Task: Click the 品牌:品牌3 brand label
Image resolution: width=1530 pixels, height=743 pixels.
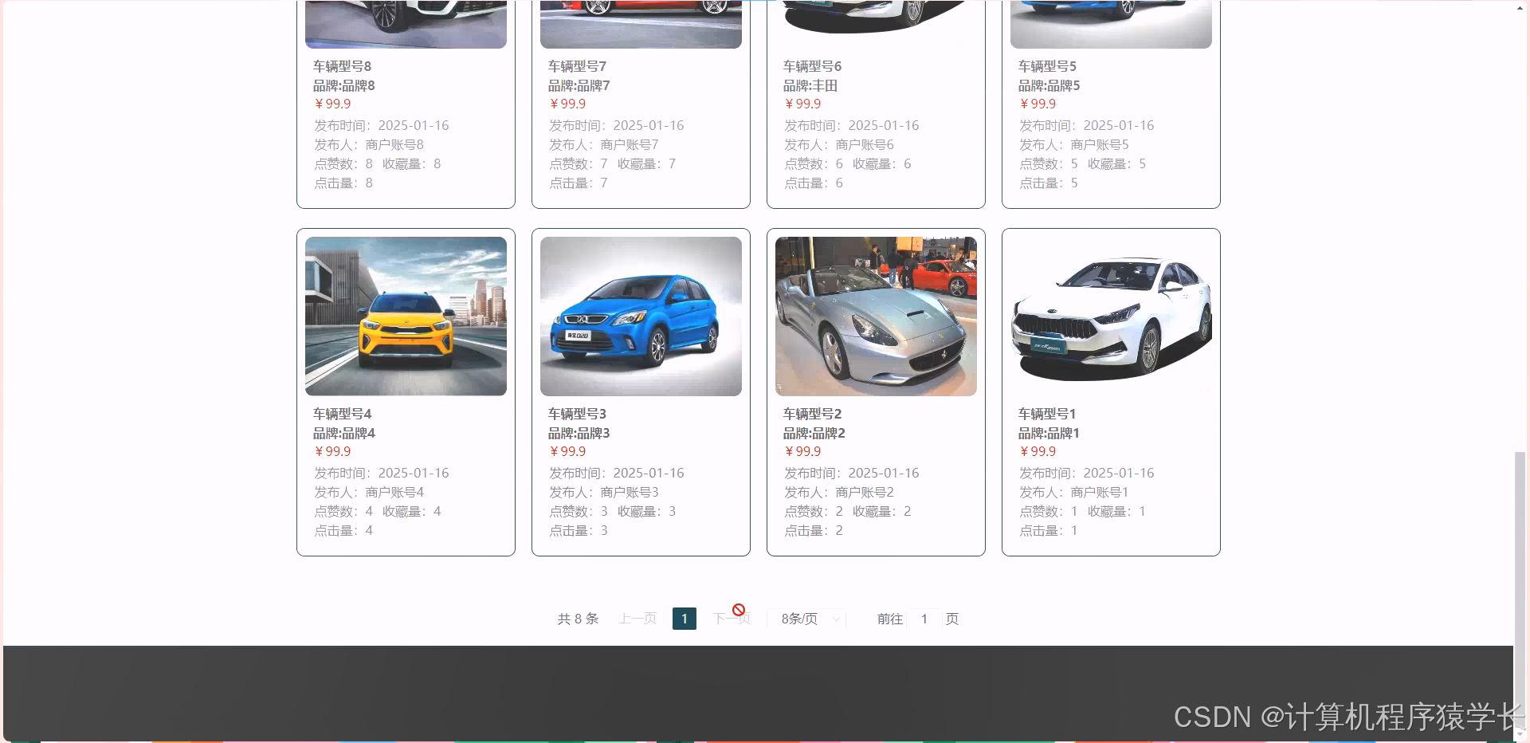Action: click(578, 433)
